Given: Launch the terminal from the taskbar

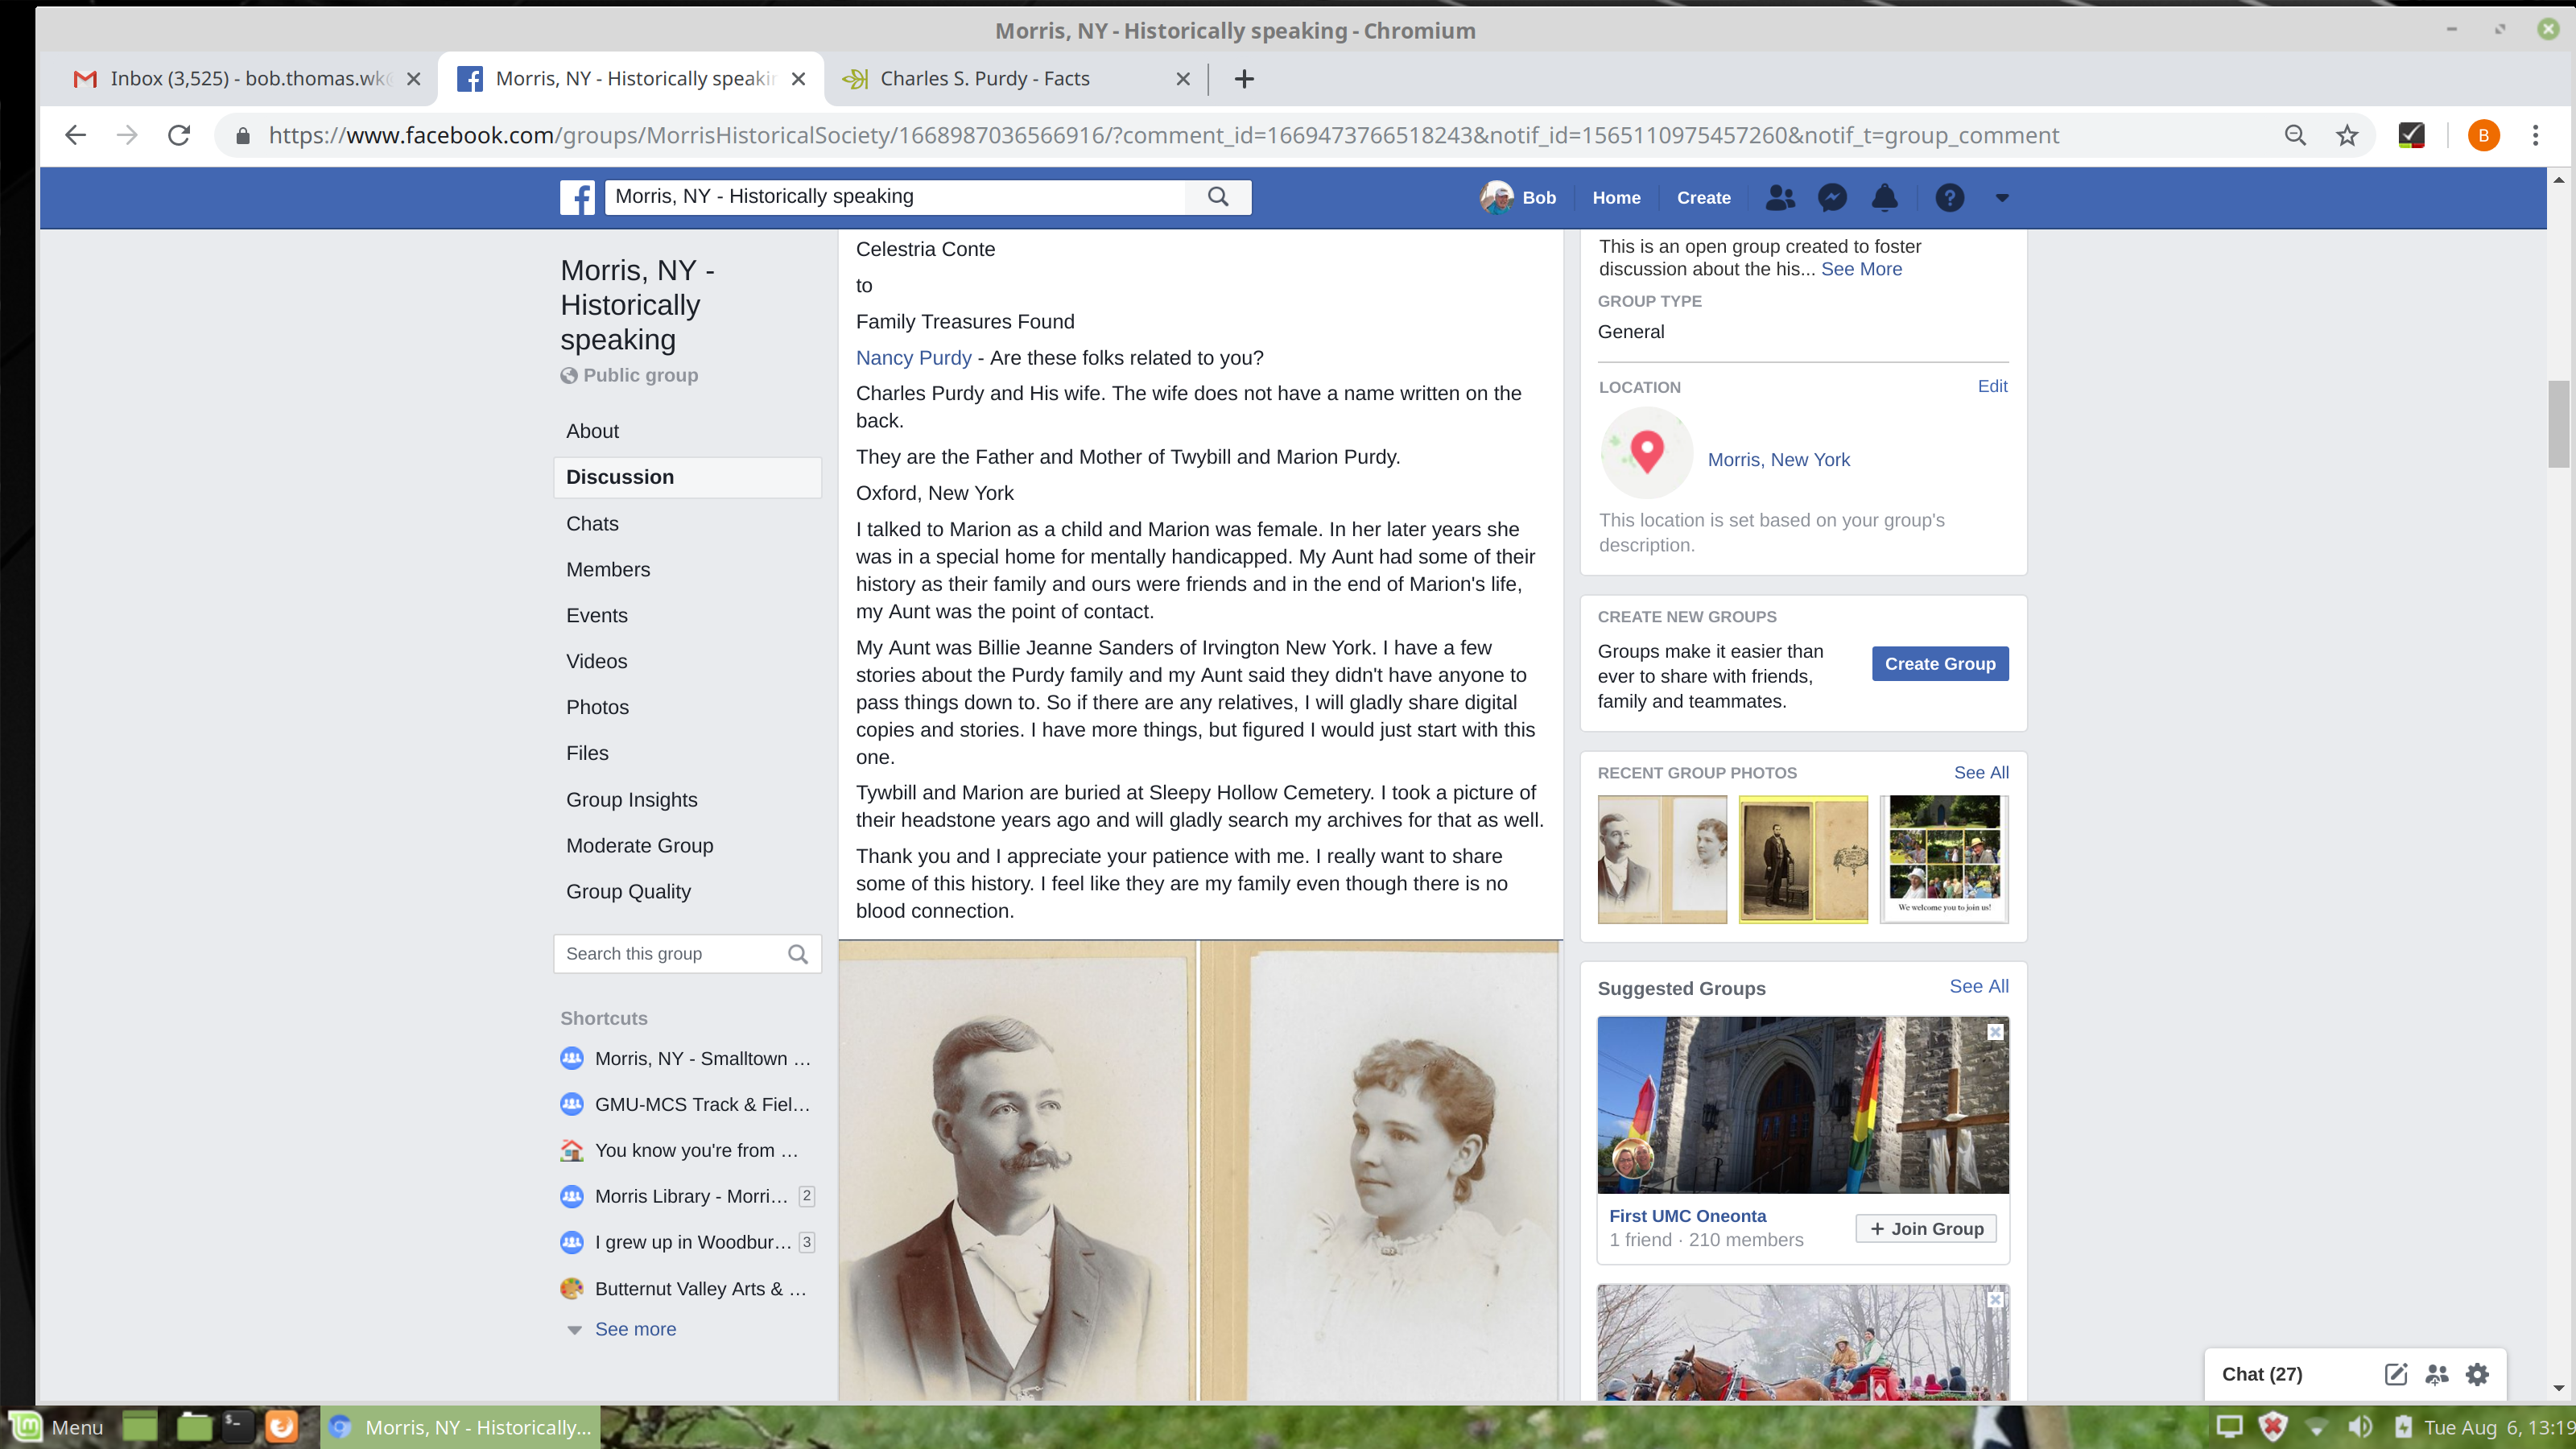Looking at the screenshot, I should [237, 1426].
